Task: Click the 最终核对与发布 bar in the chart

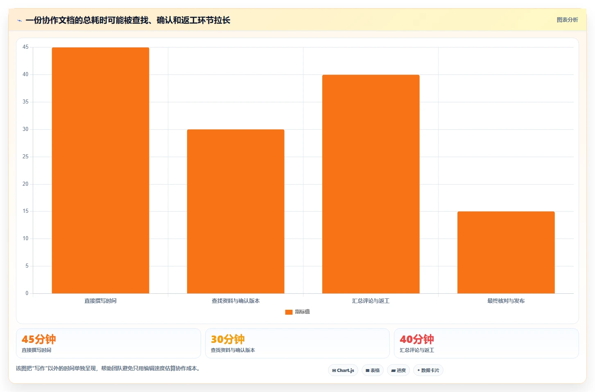Action: pos(506,252)
